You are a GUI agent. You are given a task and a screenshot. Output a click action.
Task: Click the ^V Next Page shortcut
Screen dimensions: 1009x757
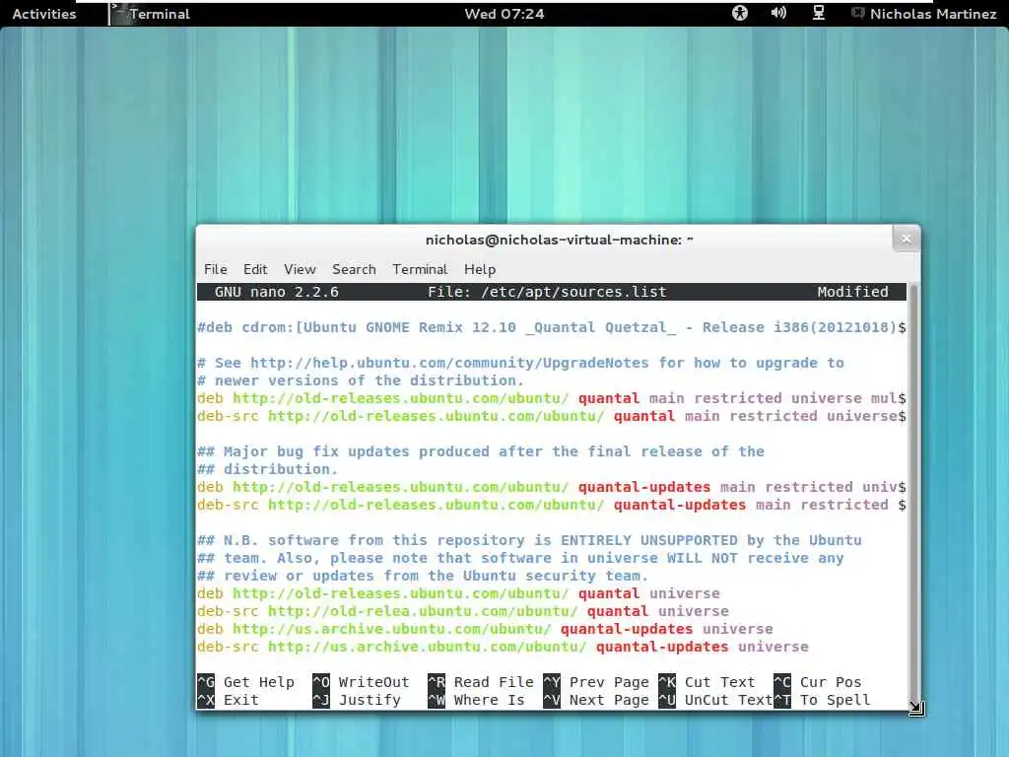click(x=596, y=701)
